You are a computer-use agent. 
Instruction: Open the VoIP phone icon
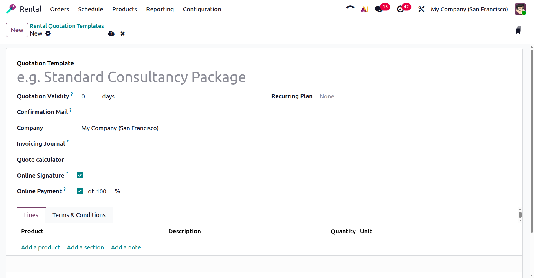click(350, 9)
